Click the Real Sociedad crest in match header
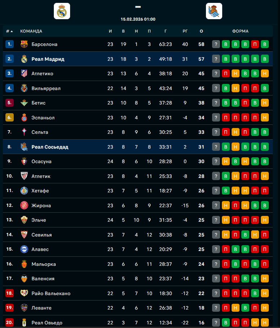 pos(214,11)
